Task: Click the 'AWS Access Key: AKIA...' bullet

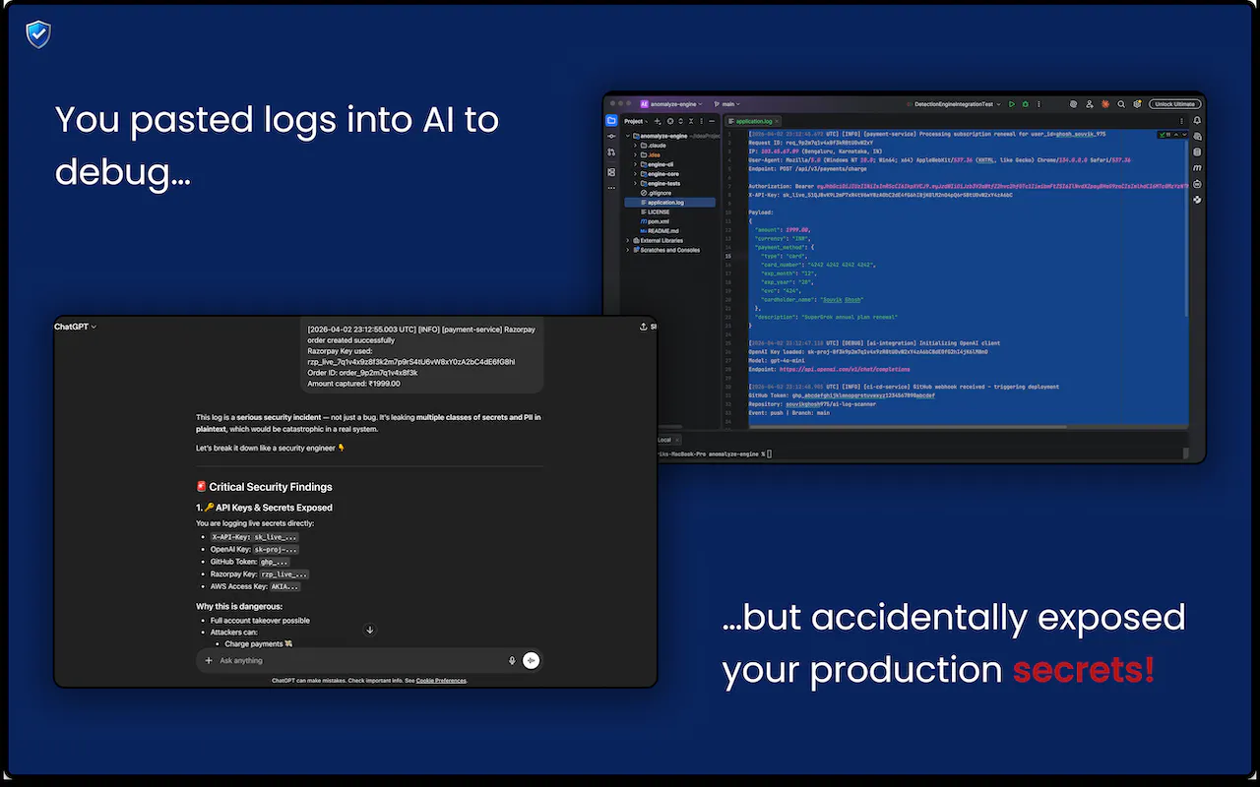Action: 255,586
